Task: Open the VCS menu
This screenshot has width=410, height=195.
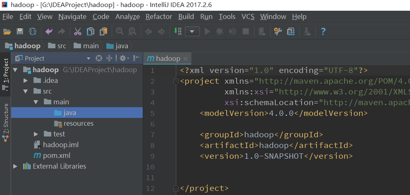Action: [x=248, y=16]
